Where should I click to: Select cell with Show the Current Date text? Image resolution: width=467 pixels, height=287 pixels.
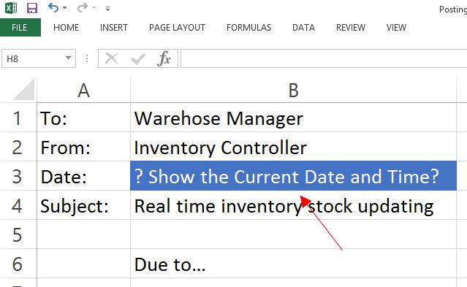(293, 176)
